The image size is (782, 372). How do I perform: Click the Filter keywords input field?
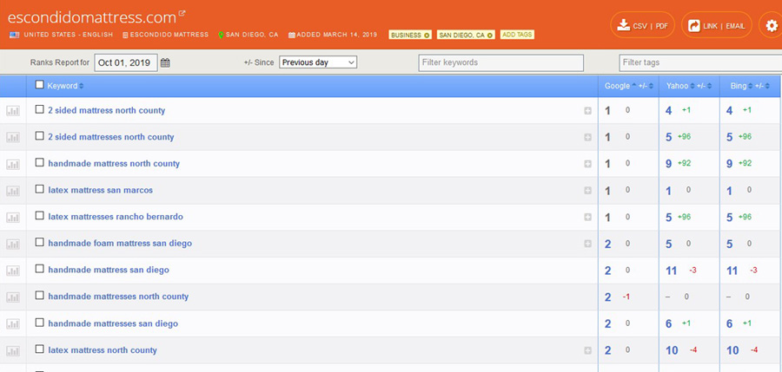500,62
